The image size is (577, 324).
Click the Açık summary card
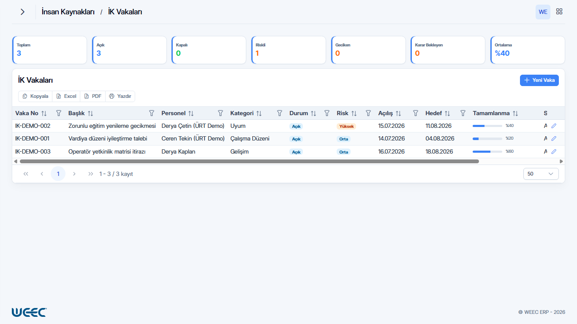[x=129, y=50]
